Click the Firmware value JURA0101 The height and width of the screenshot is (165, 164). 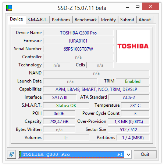[78, 41]
